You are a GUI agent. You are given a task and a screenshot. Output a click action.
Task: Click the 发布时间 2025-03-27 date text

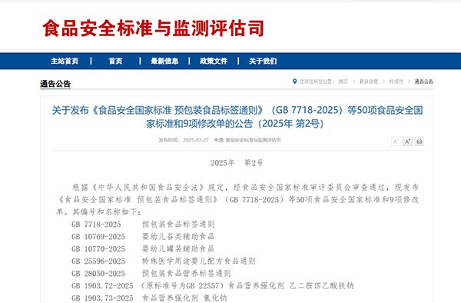[x=184, y=140]
